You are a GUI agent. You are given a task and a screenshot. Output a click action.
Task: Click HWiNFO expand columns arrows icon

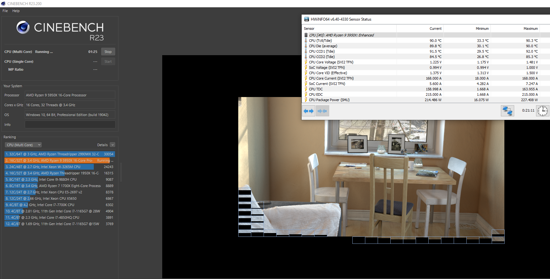pyautogui.click(x=309, y=111)
